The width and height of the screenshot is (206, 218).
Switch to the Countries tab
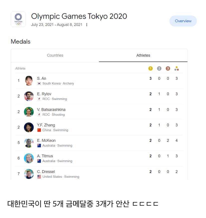55,55
